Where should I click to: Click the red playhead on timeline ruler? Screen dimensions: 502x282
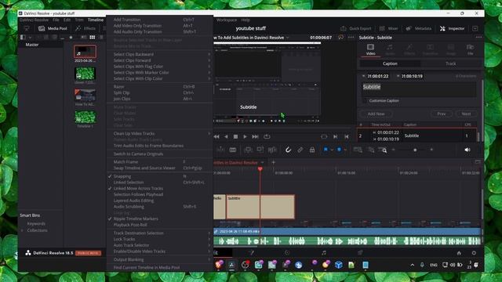pos(260,169)
